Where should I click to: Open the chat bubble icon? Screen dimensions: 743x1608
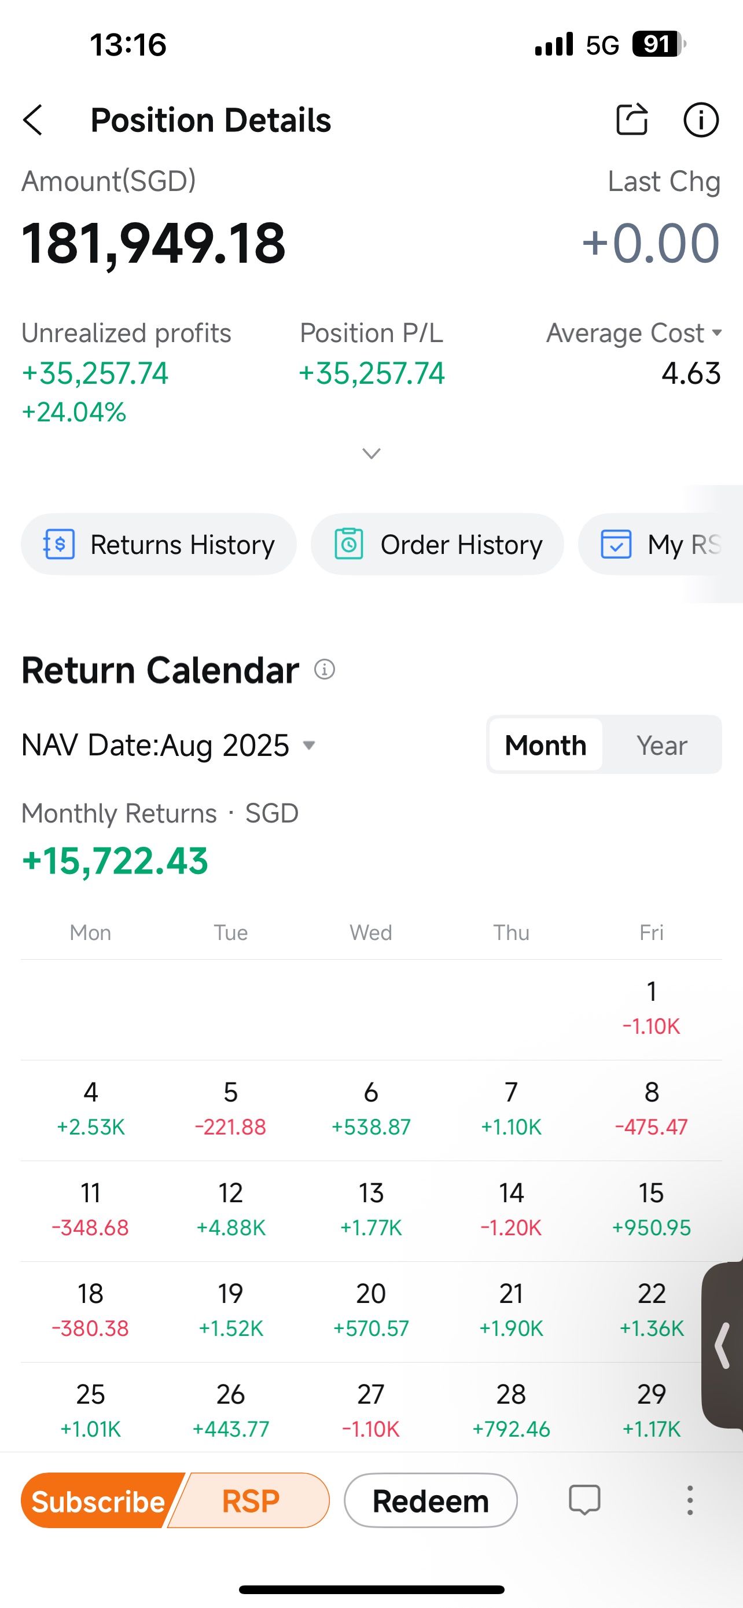pyautogui.click(x=584, y=1500)
